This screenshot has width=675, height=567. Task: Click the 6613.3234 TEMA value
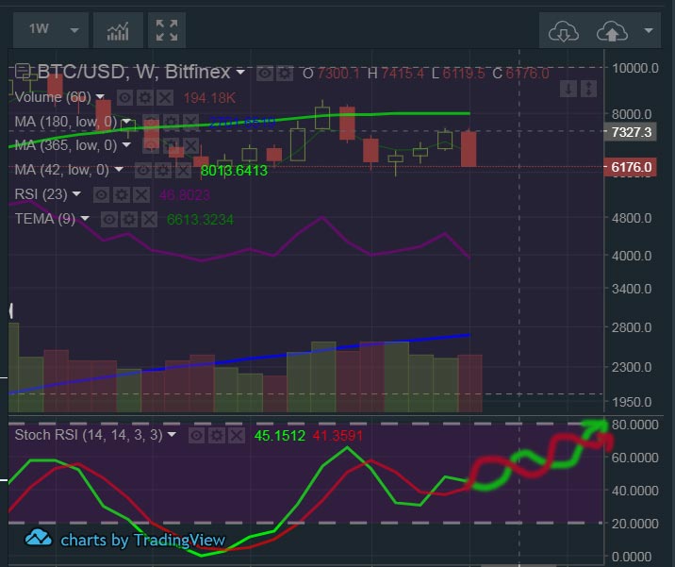(200, 220)
